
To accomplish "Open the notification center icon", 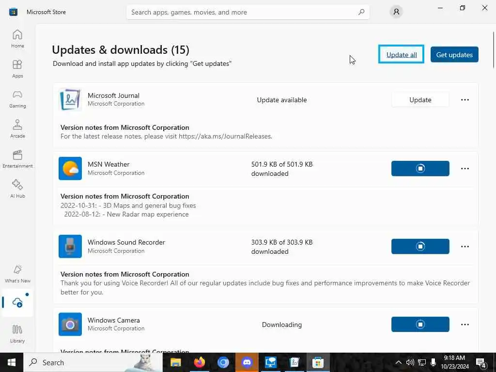I will coord(481,362).
